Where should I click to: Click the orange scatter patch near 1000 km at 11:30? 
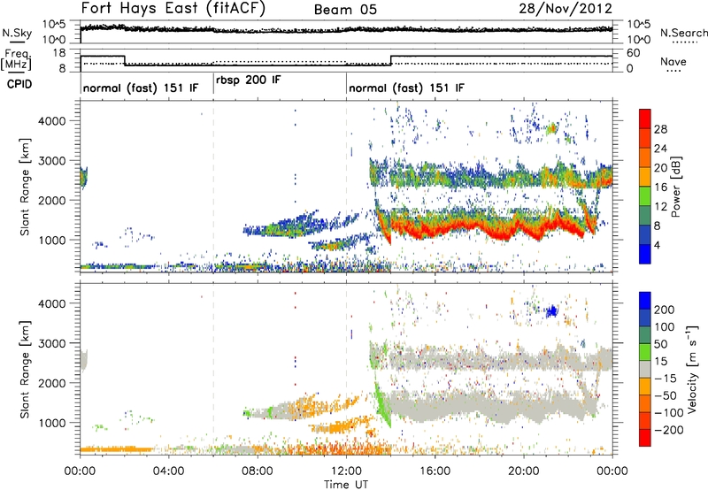(x=341, y=427)
